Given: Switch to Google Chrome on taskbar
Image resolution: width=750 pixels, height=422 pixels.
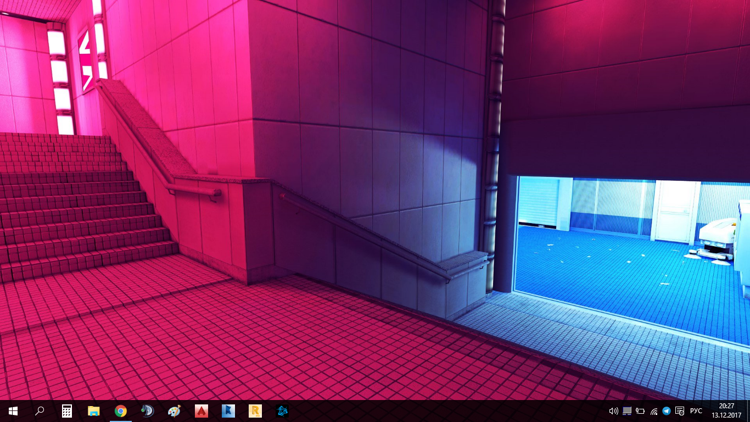Looking at the screenshot, I should pos(121,411).
